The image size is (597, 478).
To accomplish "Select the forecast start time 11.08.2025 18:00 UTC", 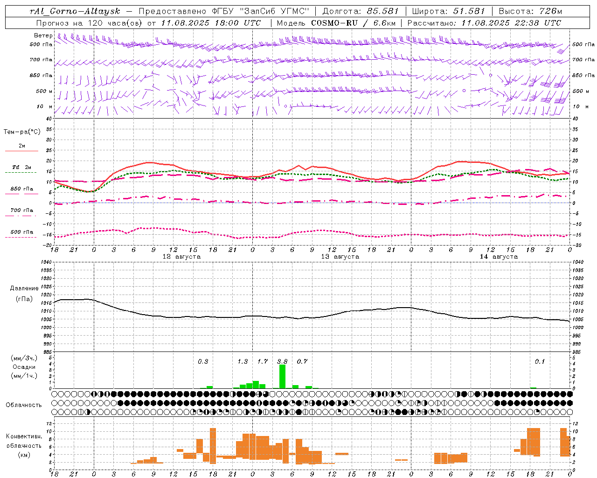I will [x=210, y=23].
